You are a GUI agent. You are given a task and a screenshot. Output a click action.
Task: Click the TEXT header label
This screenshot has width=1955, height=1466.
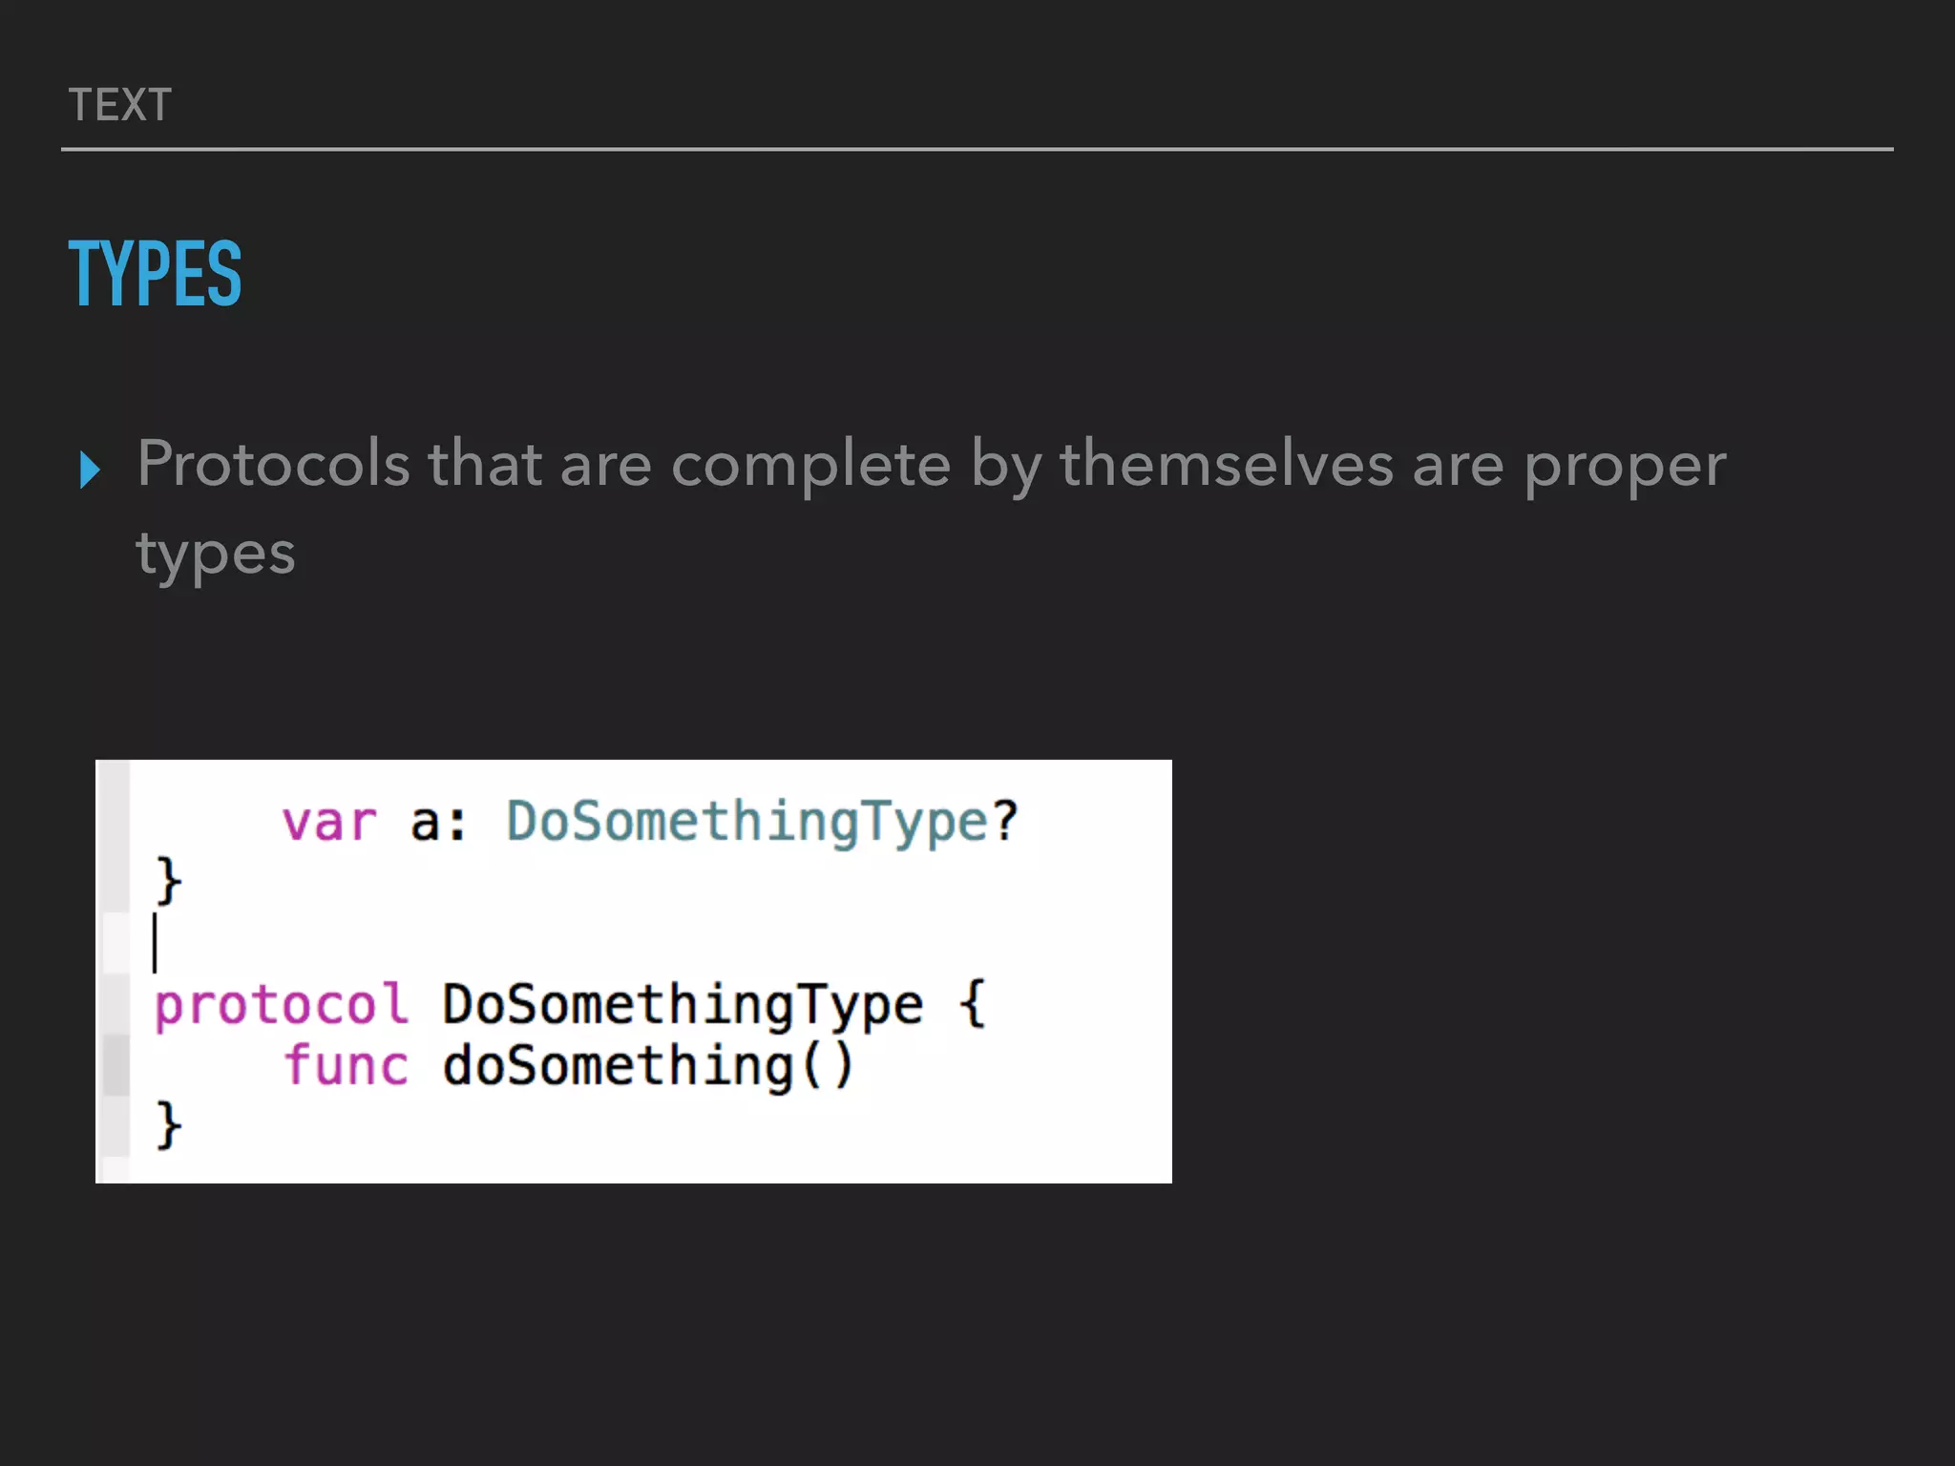coord(120,105)
